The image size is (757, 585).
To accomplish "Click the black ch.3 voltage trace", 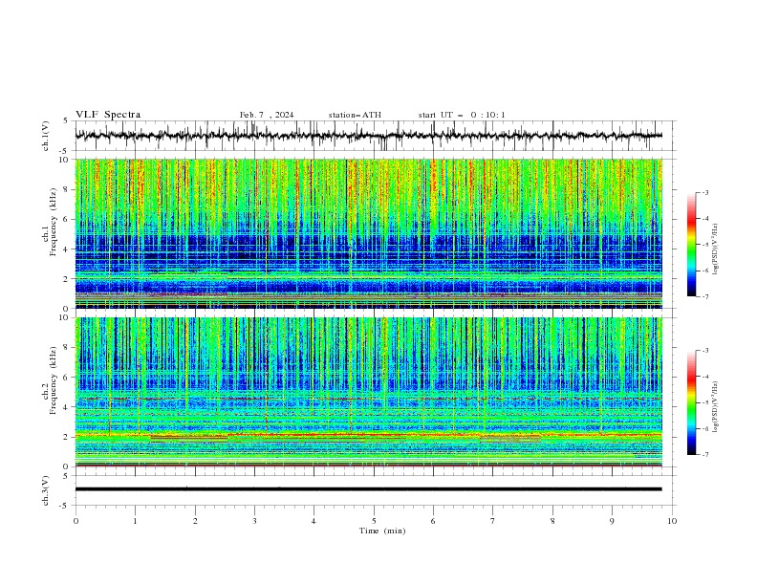I will pos(368,489).
